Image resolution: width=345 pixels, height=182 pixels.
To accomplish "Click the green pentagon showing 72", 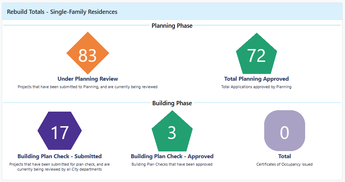I will pos(256,54).
